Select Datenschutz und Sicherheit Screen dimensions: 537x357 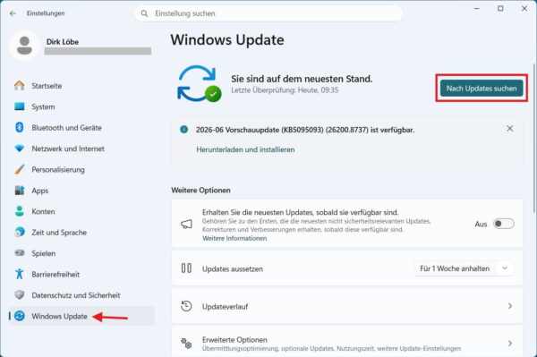click(x=81, y=295)
